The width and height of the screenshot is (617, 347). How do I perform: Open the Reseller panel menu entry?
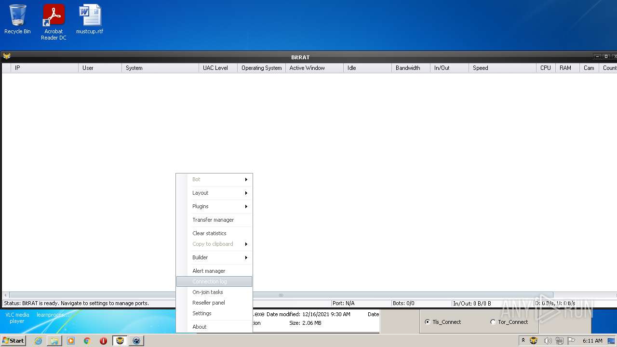pyautogui.click(x=215, y=303)
